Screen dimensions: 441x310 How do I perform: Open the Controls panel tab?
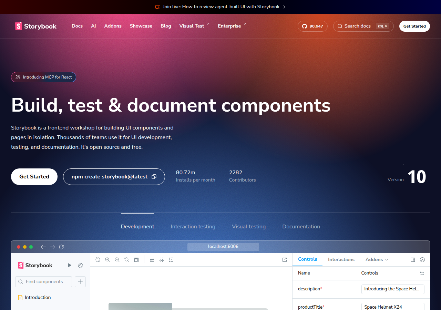coord(308,259)
